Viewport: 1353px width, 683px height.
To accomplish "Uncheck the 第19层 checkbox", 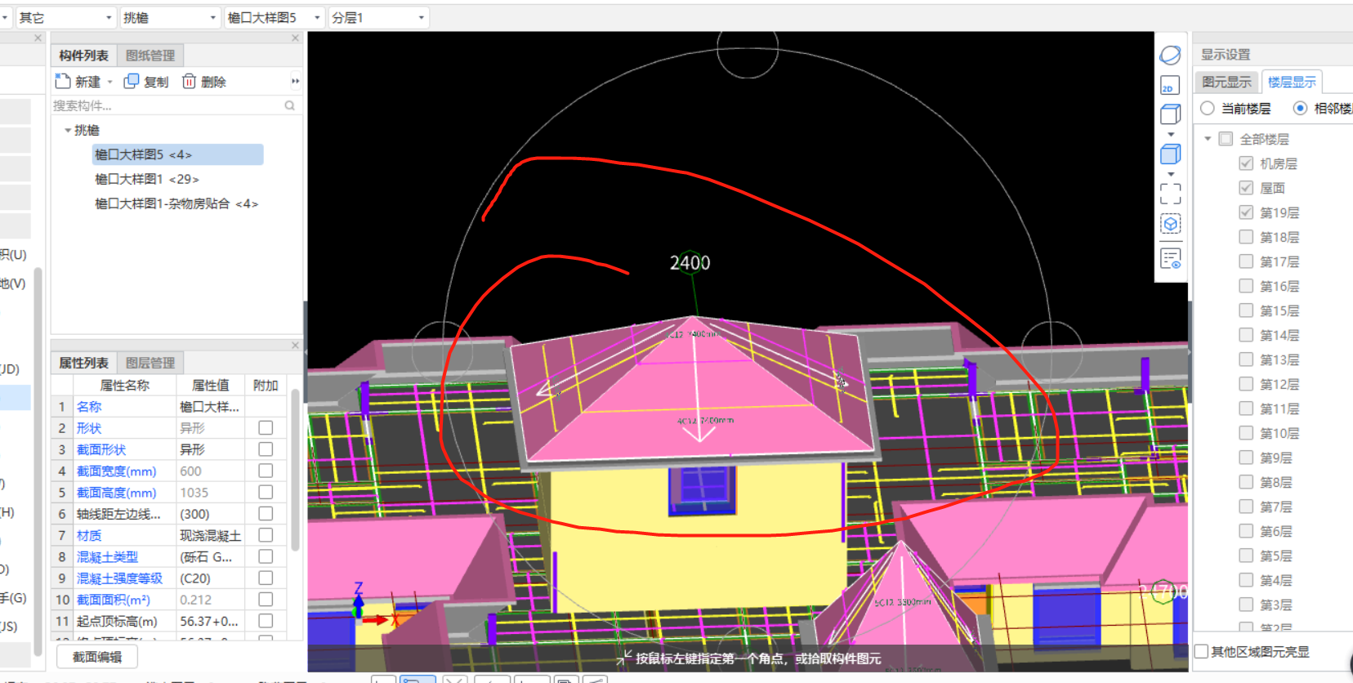I will pos(1246,212).
